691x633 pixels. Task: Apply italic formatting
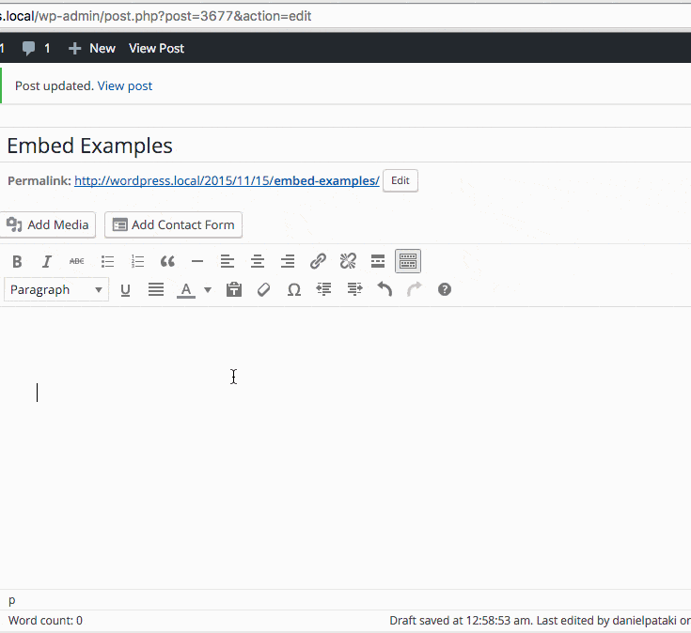tap(47, 261)
